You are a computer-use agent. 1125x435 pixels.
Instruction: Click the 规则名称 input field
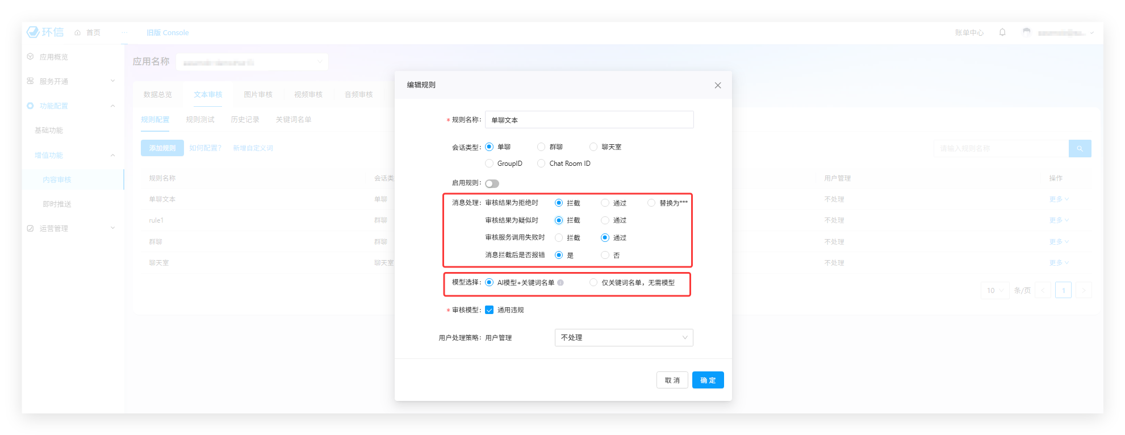[x=589, y=120]
